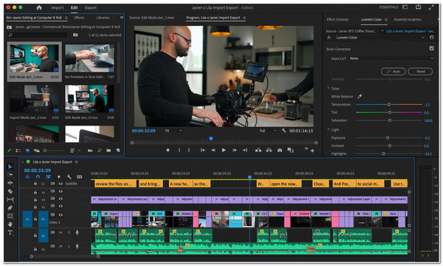Open the Lumetri Color effect dropdown
Screen dimensions: 443x266
380,37
